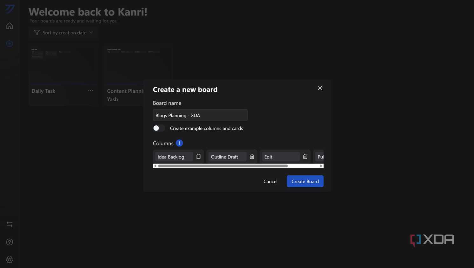Click the Create Board button

(x=305, y=181)
